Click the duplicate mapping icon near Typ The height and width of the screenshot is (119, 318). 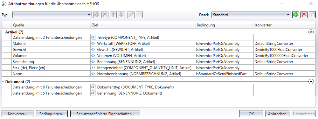[139, 15]
